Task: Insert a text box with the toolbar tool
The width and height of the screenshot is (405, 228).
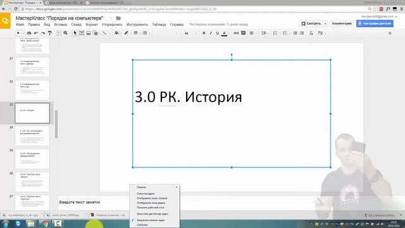Action: coord(82,33)
